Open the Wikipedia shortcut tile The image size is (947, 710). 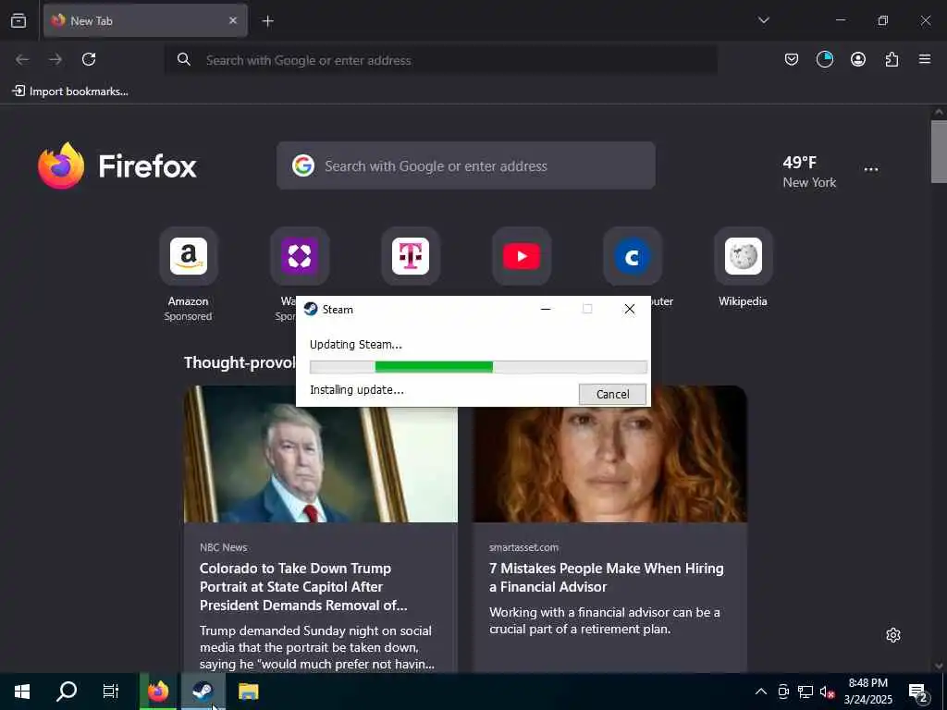coord(744,256)
